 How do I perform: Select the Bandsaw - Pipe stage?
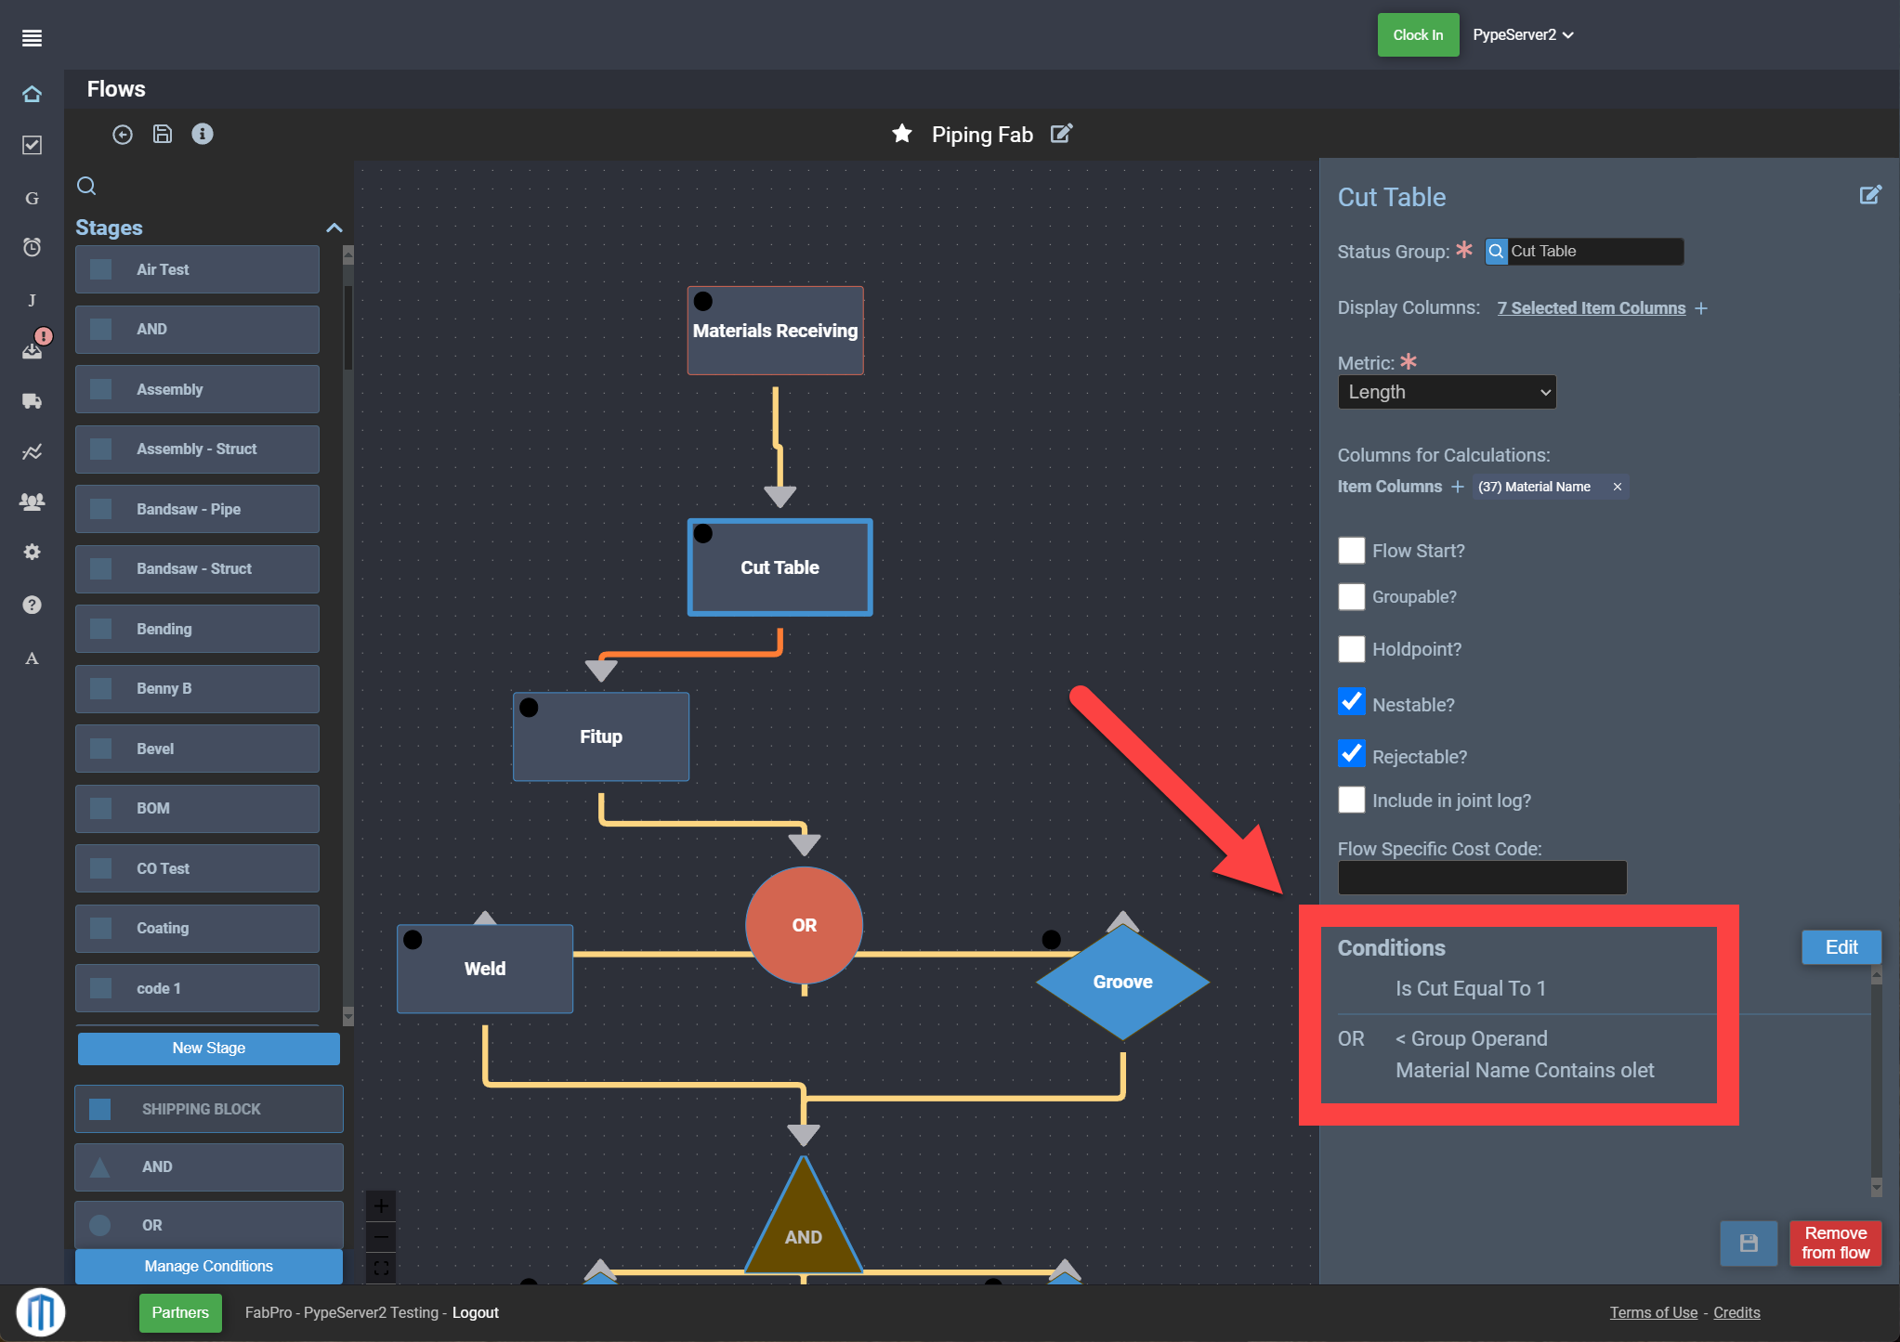(x=197, y=509)
